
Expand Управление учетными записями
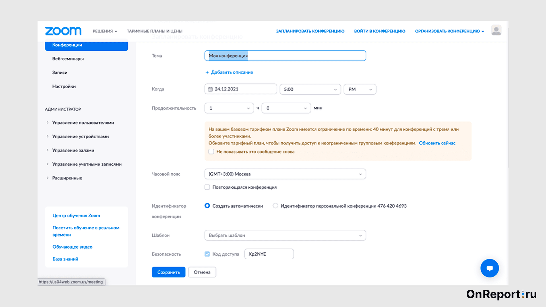point(87,164)
